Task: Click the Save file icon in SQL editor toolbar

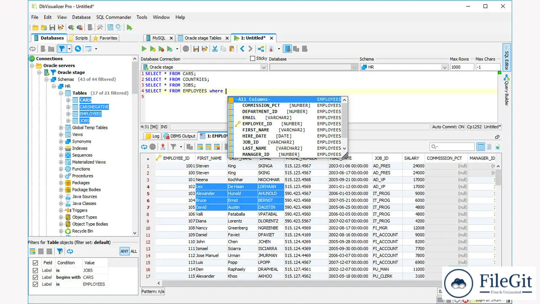Action: tap(196, 49)
